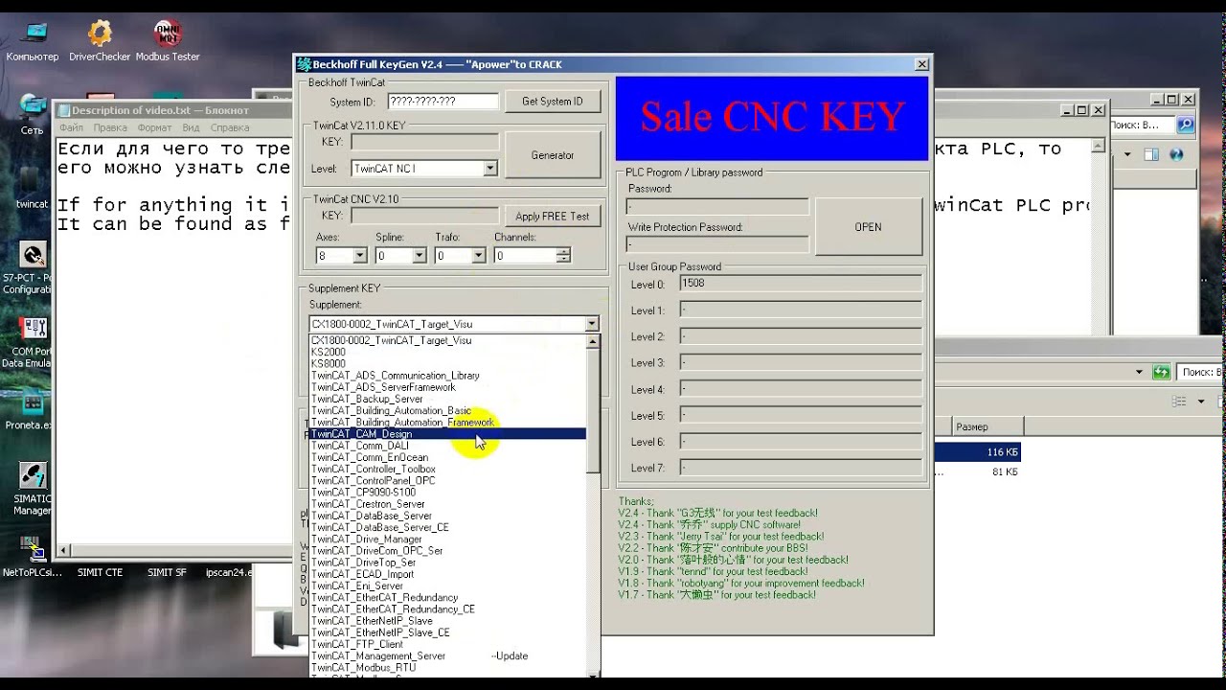Open the Вид menu in Notepad
Image resolution: width=1226 pixels, height=690 pixels.
click(x=192, y=127)
